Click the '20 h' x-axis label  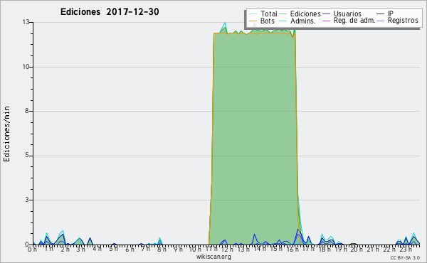point(357,249)
